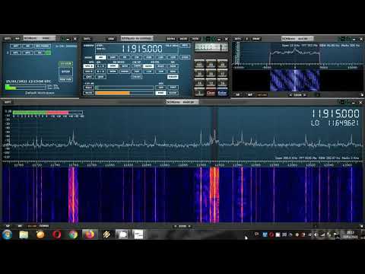
Task: Select the CW mode button
Action: pos(137,57)
